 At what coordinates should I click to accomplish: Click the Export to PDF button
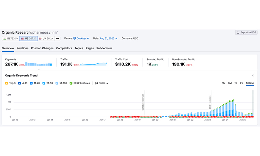coord(246,32)
